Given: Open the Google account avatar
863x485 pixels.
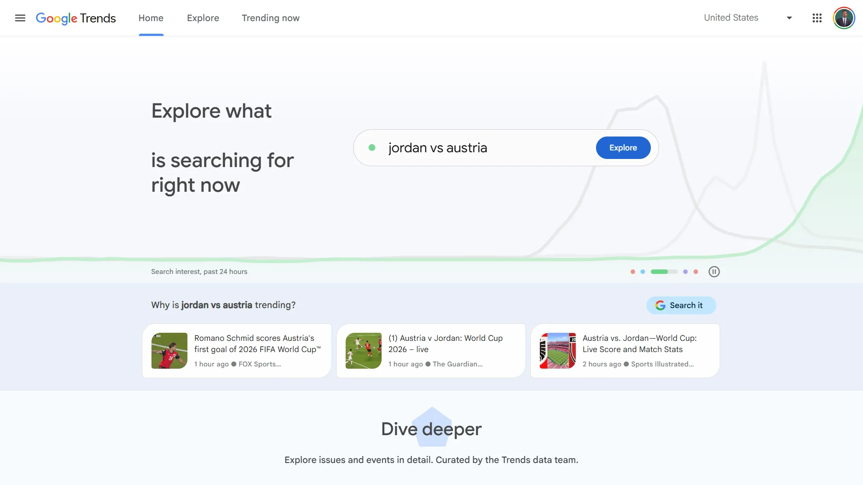Looking at the screenshot, I should tap(844, 18).
